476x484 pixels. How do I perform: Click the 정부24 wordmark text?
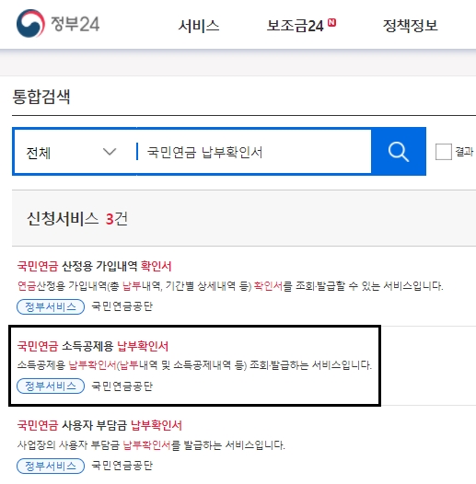pos(75,24)
